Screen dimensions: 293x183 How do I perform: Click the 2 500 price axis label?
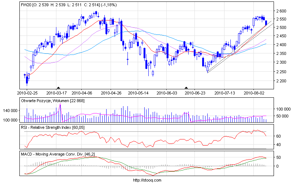(281, 27)
